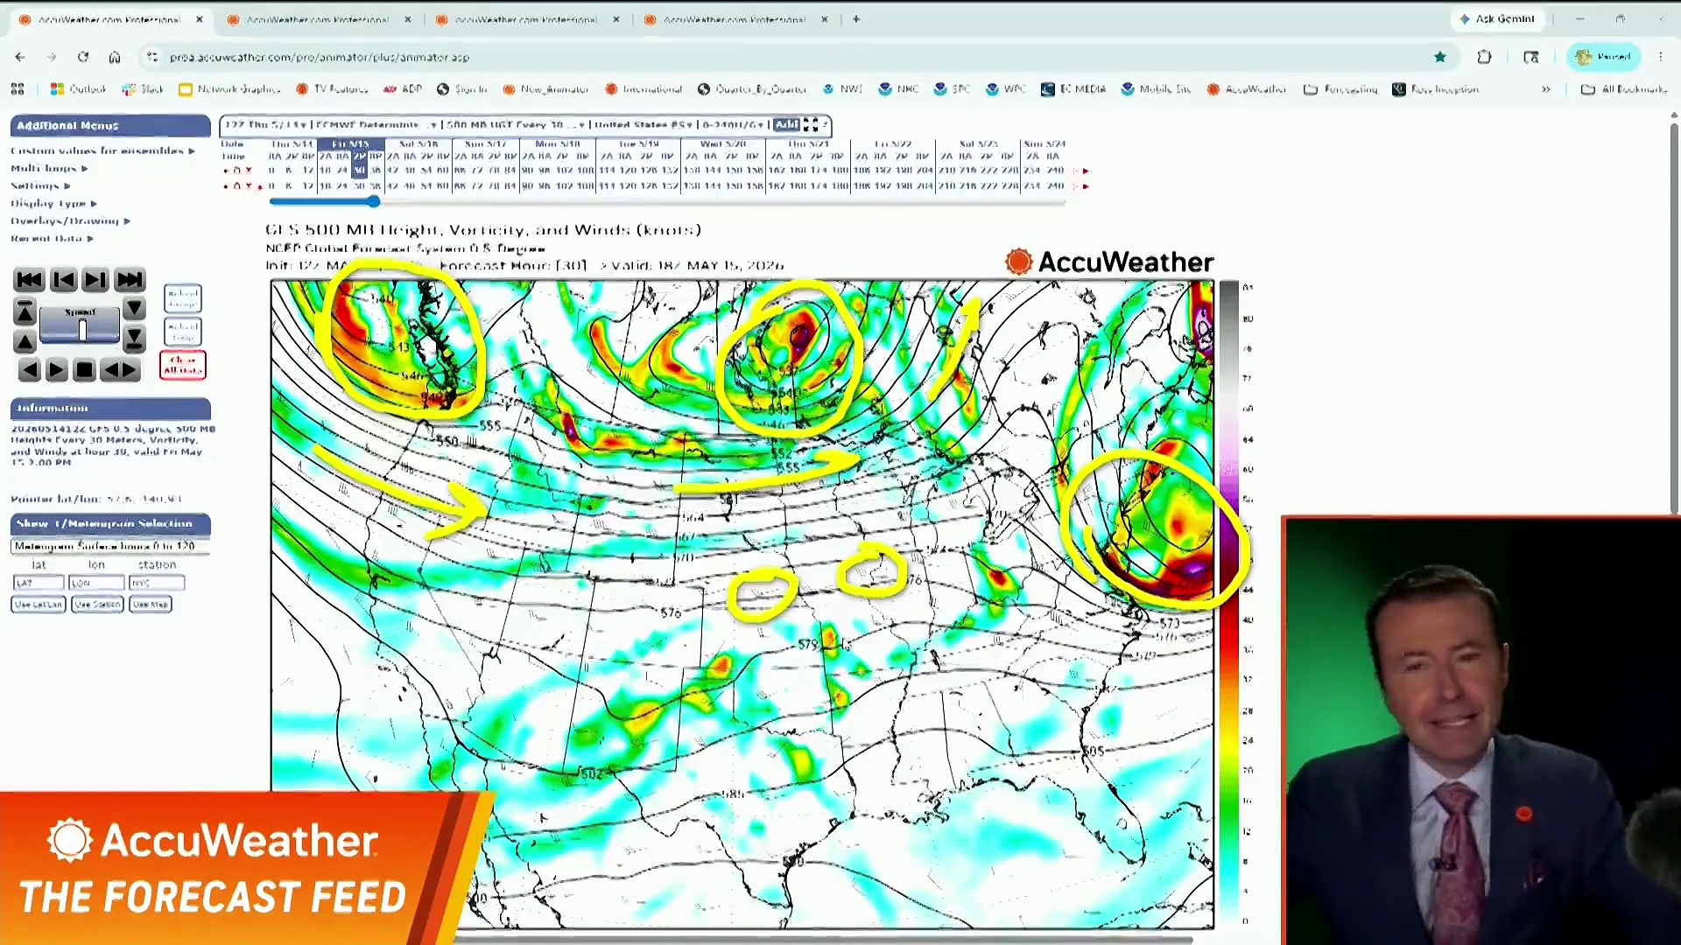The image size is (1681, 945).
Task: Expand the Overlays/Drawing menu
Action: pos(70,221)
